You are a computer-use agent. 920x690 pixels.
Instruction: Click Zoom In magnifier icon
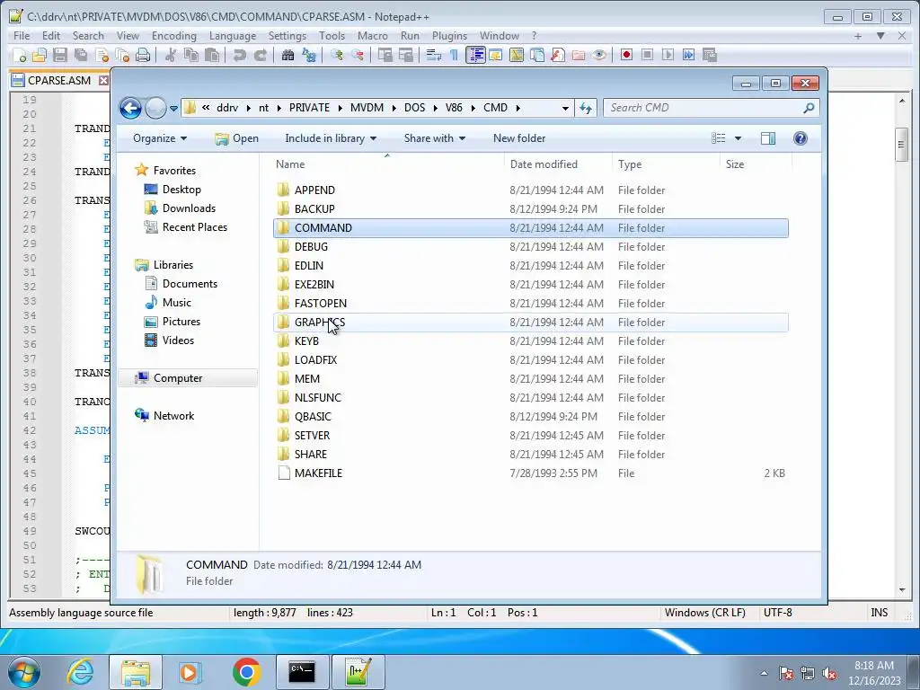pyautogui.click(x=337, y=55)
